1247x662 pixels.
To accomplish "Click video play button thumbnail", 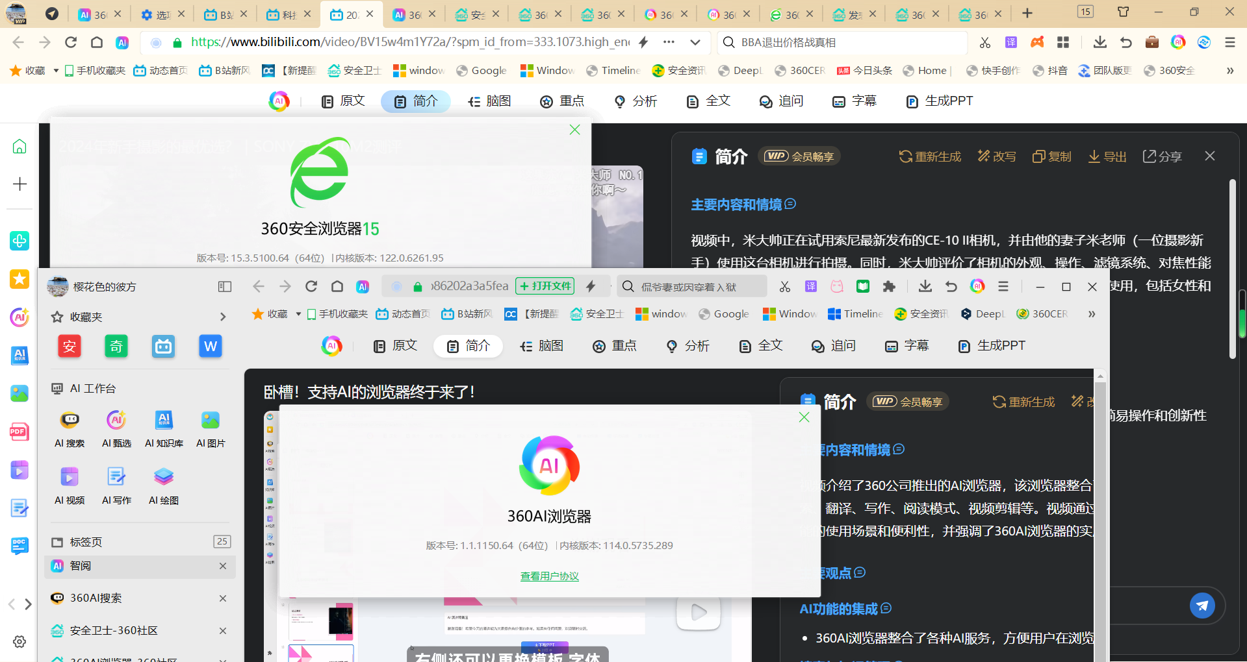I will point(699,611).
